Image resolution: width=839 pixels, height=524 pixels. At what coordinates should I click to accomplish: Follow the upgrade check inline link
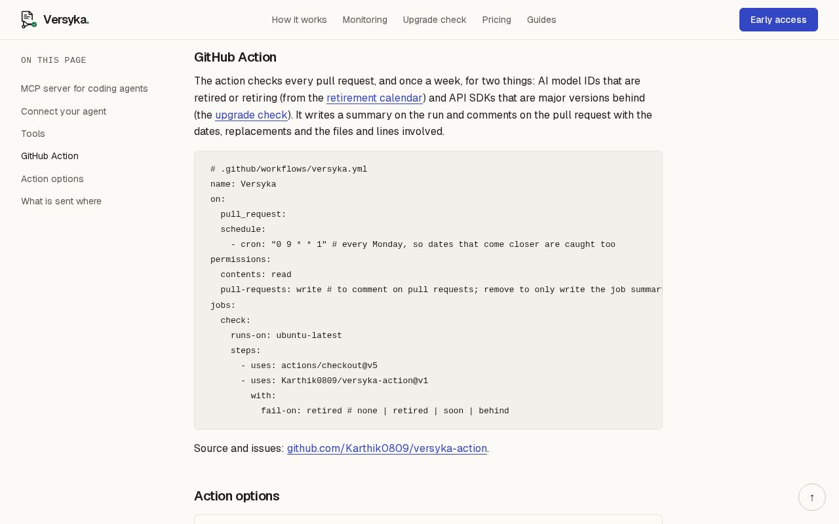[251, 115]
